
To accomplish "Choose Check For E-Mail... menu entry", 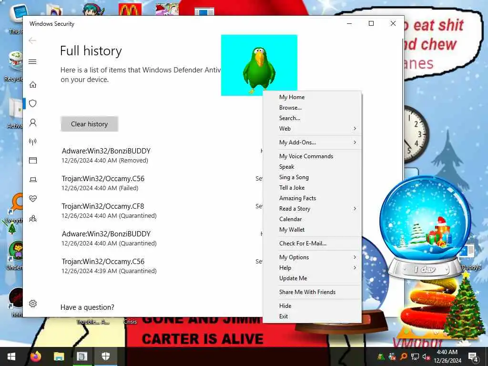I will click(x=312, y=244).
